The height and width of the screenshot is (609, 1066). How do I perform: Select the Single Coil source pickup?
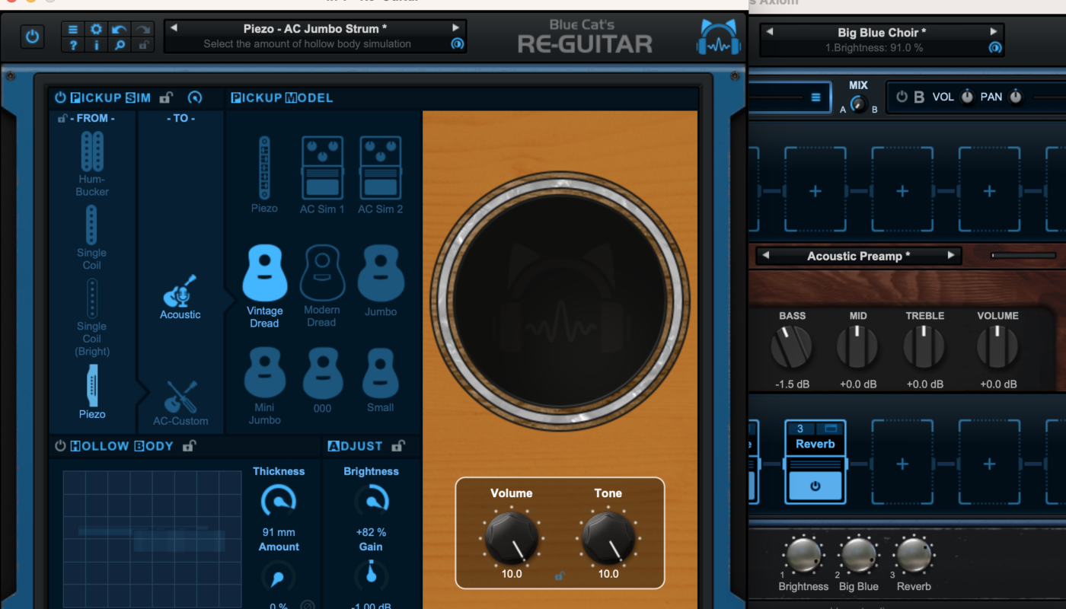point(91,238)
